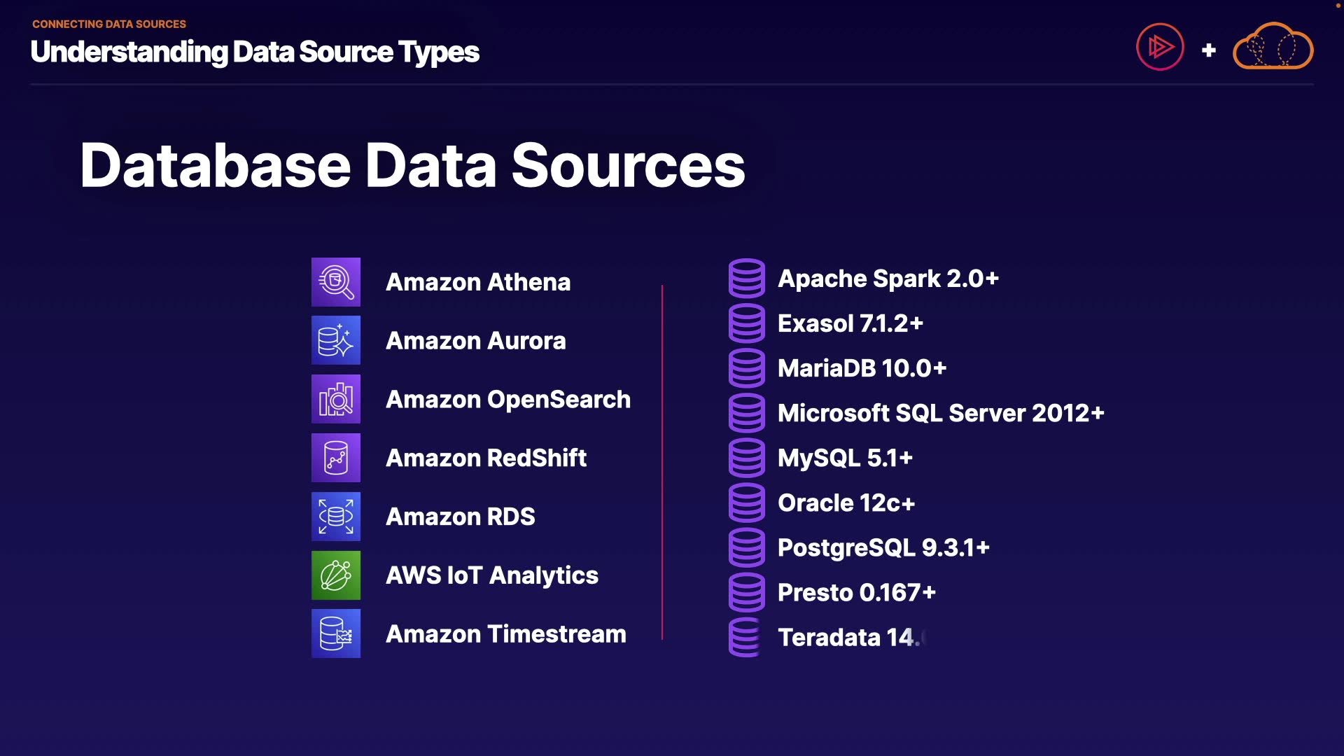Click the database icon beside Apache Spark
Viewport: 1344px width, 756px height.
click(x=747, y=278)
